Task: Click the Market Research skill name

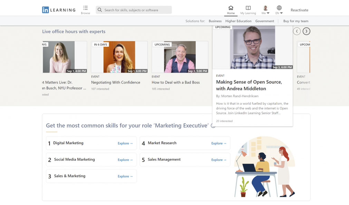Action: pyautogui.click(x=162, y=143)
